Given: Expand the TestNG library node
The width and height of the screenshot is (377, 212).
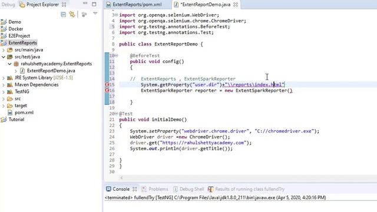Looking at the screenshot, I should click(x=4, y=92).
